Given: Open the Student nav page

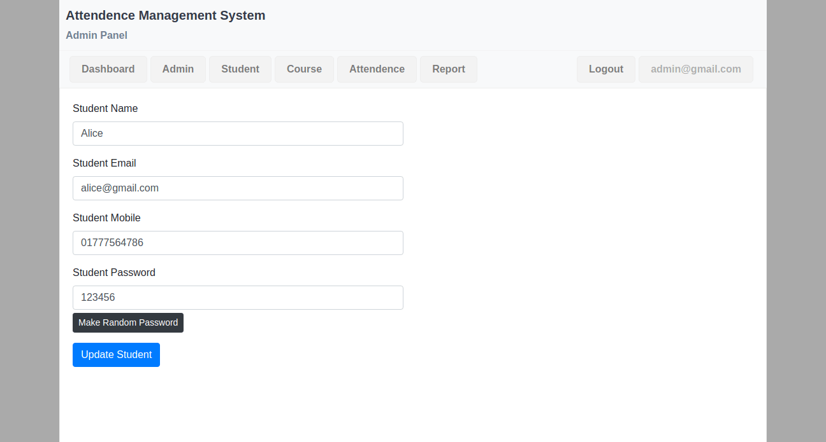Looking at the screenshot, I should tap(240, 69).
